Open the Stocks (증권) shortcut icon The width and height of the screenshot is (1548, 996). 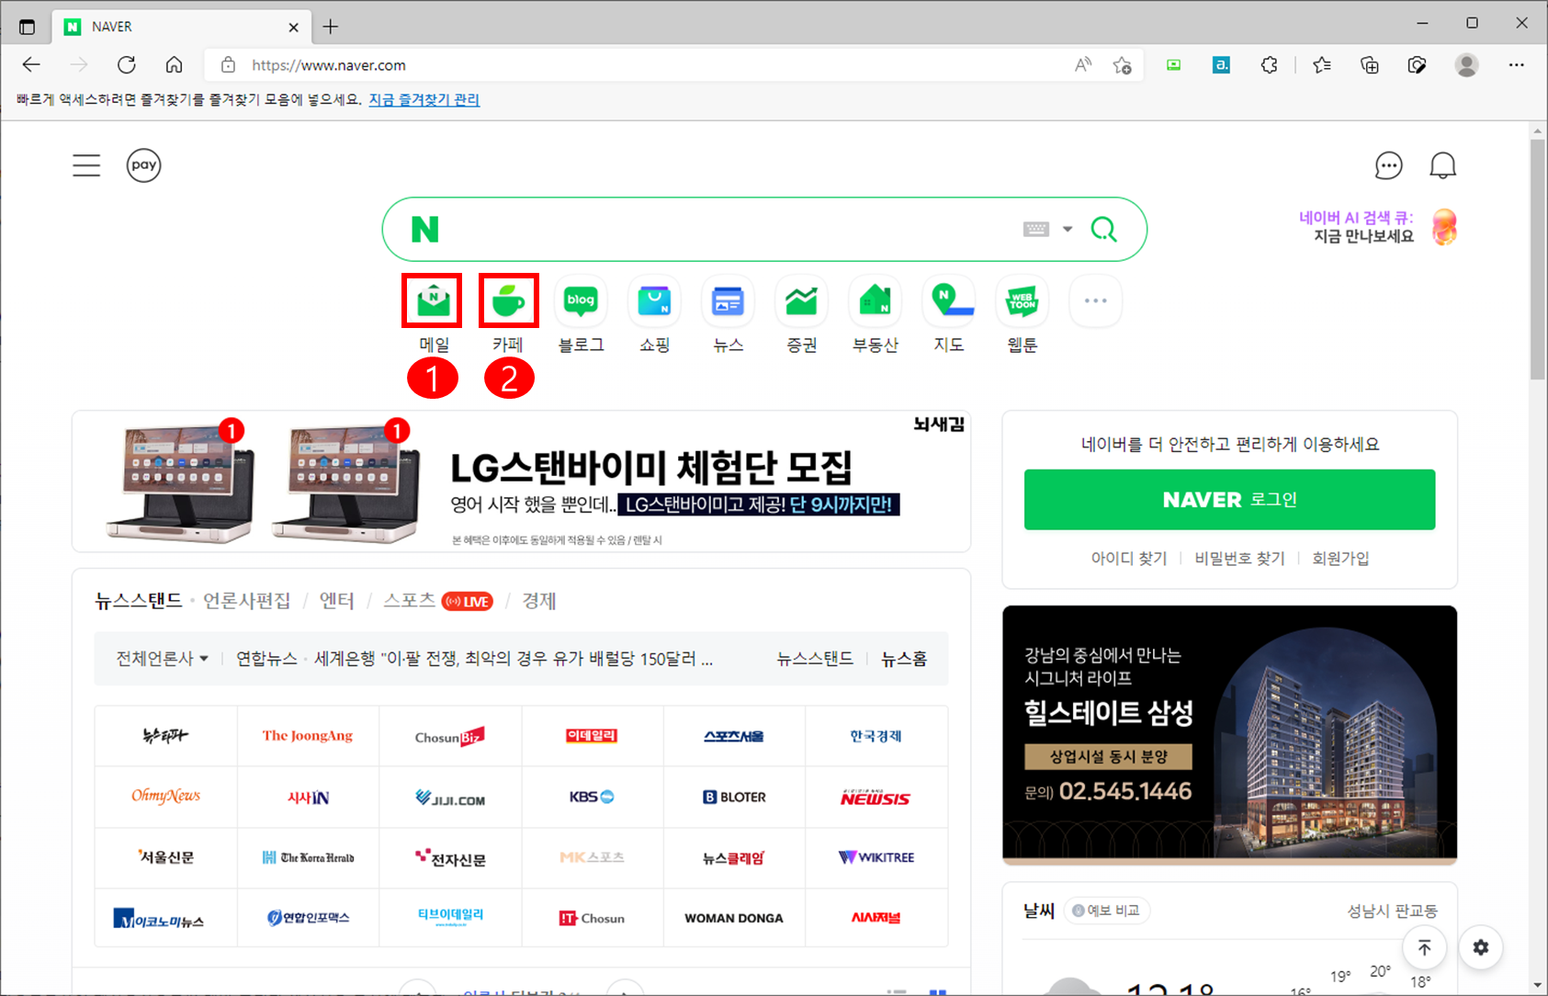pyautogui.click(x=801, y=300)
